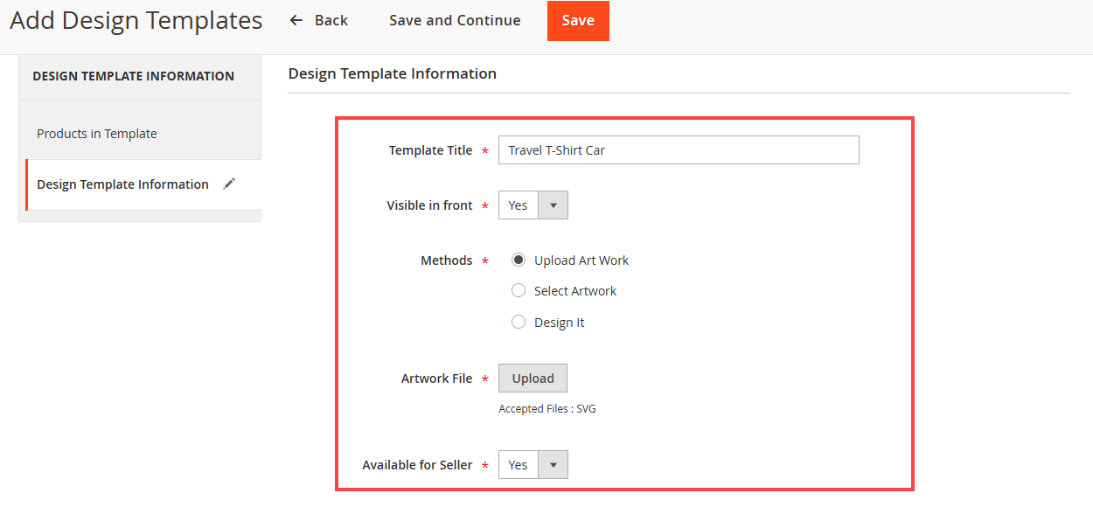Screen dimensions: 1093x507
Task: Choose the Select Artwork method option
Action: click(519, 291)
